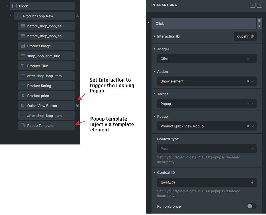Viewport: 266px width, 215px height.
Task: Clear the Trigger selection
Action: [x=248, y=59]
